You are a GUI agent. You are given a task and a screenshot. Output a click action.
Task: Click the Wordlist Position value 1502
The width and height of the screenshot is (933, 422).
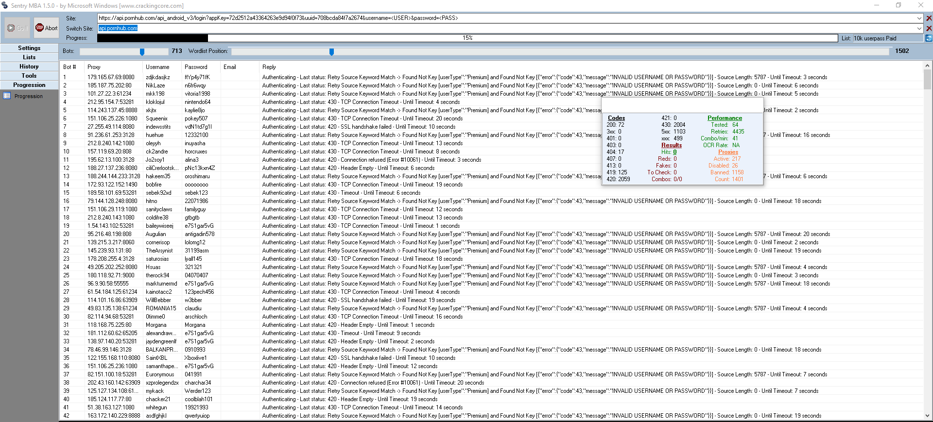pyautogui.click(x=902, y=51)
